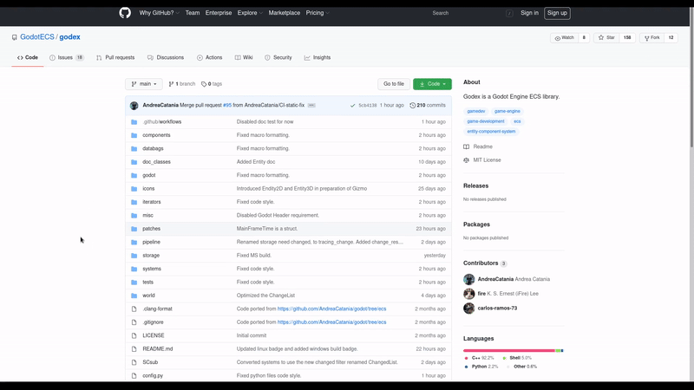Click the C++ language color dot

click(466, 358)
